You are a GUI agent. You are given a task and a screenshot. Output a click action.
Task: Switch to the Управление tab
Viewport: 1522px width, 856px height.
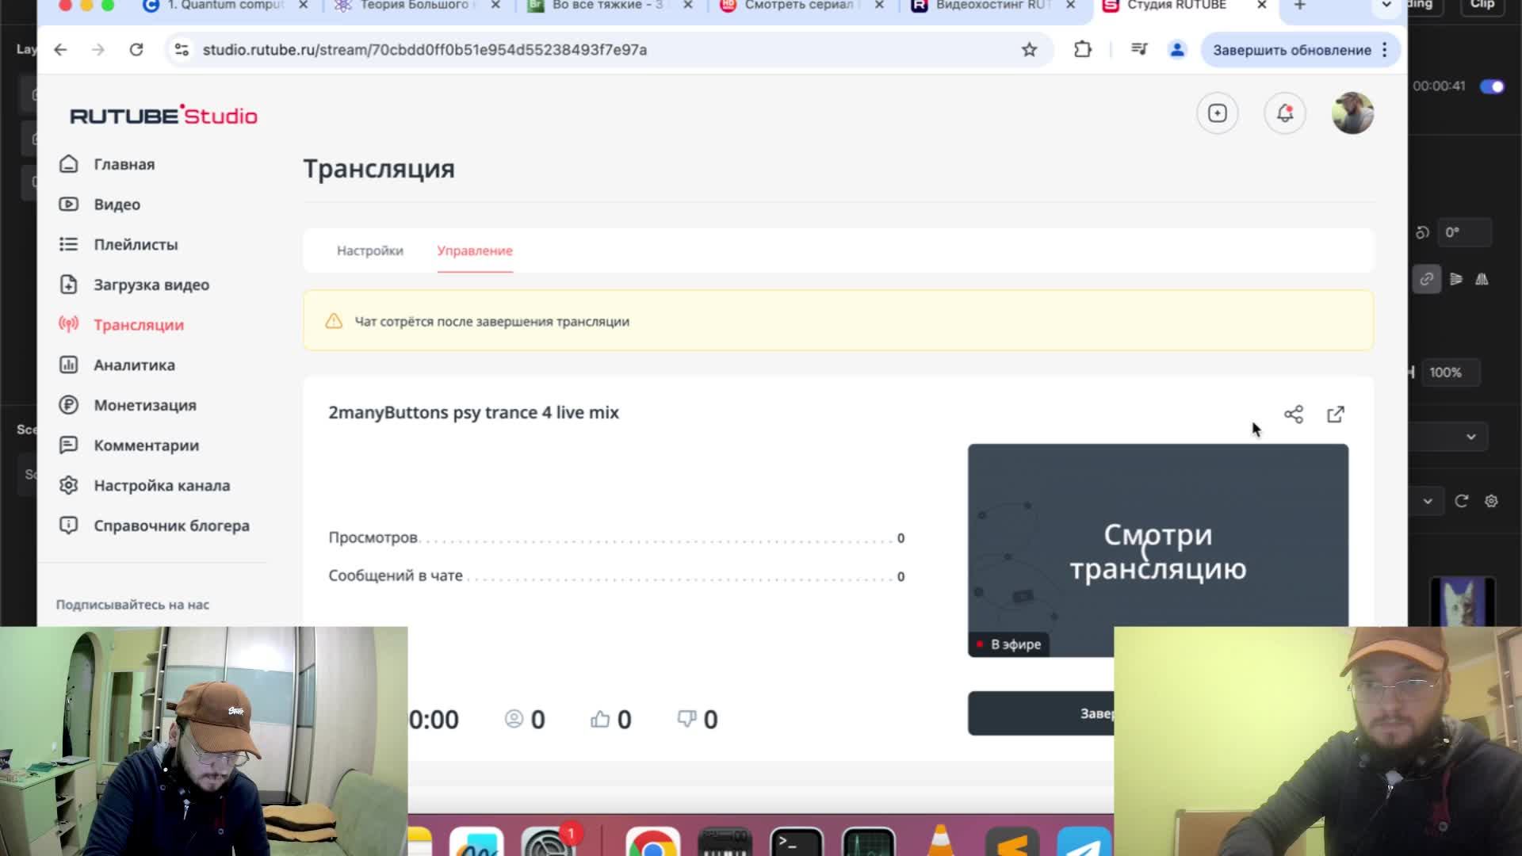475,250
